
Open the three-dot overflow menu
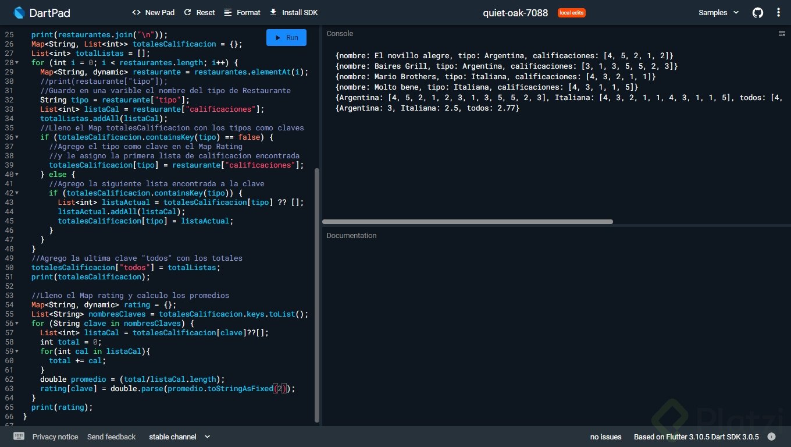779,12
